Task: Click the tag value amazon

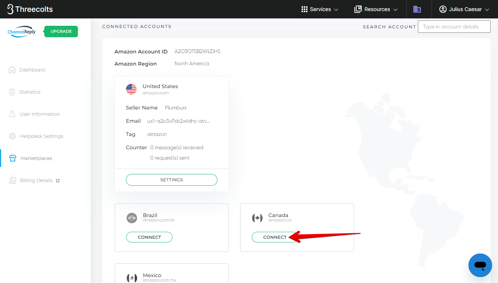Action: click(x=157, y=134)
